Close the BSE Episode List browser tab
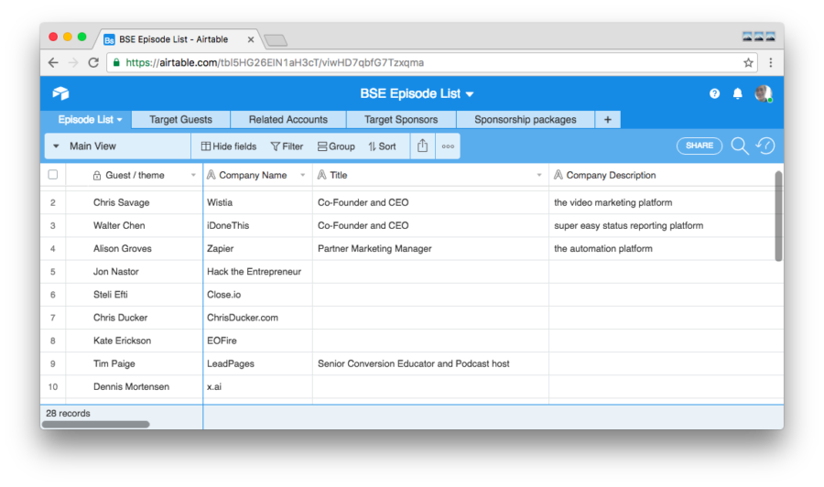This screenshot has height=487, width=824. pos(251,39)
